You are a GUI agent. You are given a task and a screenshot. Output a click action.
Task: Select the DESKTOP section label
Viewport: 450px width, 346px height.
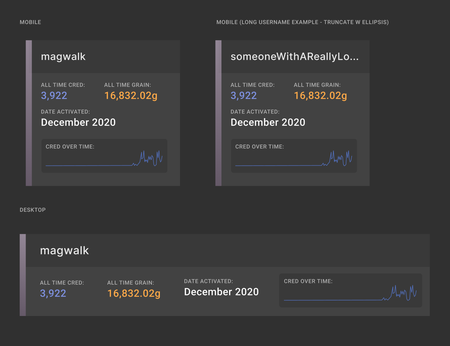coord(32,210)
